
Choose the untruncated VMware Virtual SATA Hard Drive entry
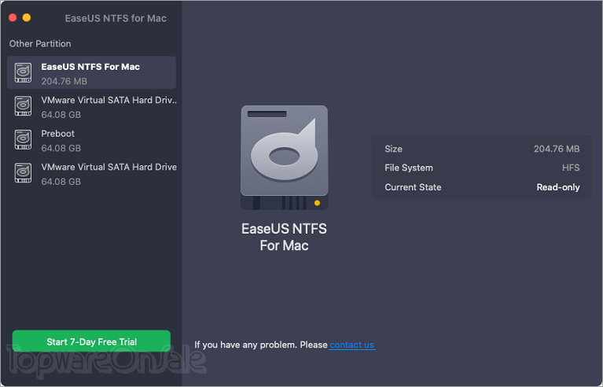[x=91, y=174]
